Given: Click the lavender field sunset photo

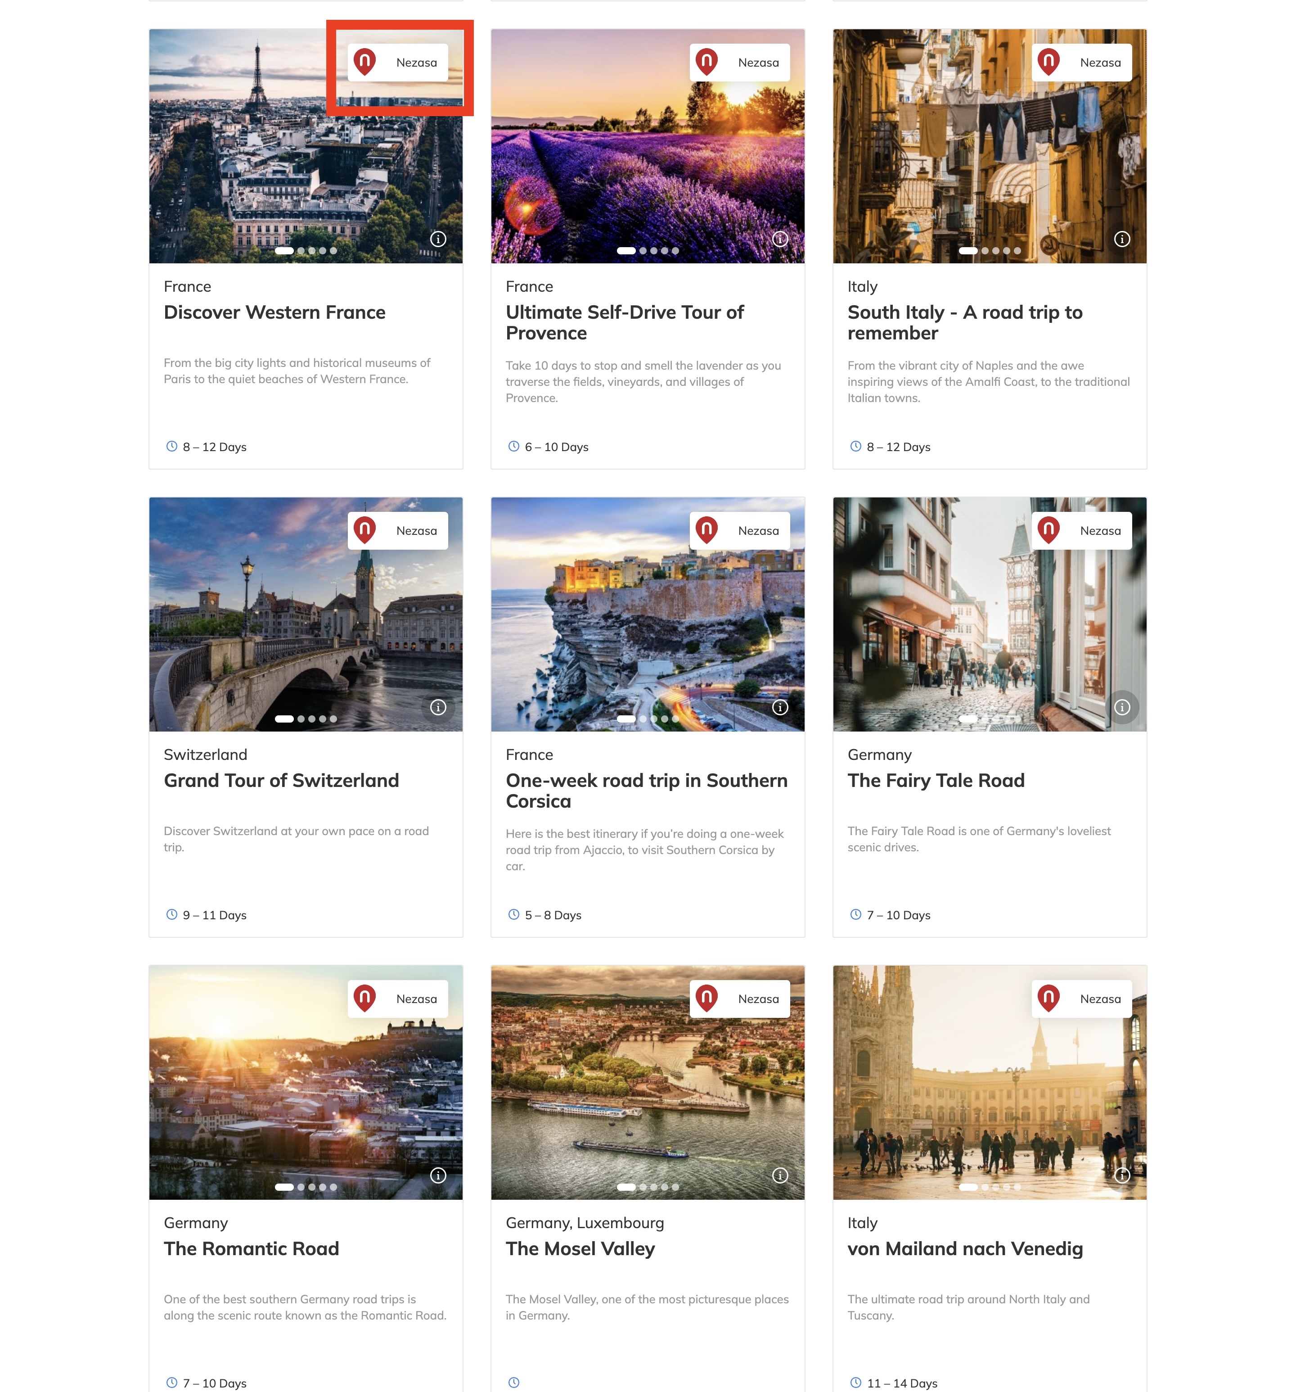Looking at the screenshot, I should 648,146.
